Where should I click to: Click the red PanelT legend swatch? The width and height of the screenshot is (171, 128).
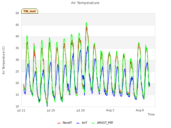coord(59,123)
